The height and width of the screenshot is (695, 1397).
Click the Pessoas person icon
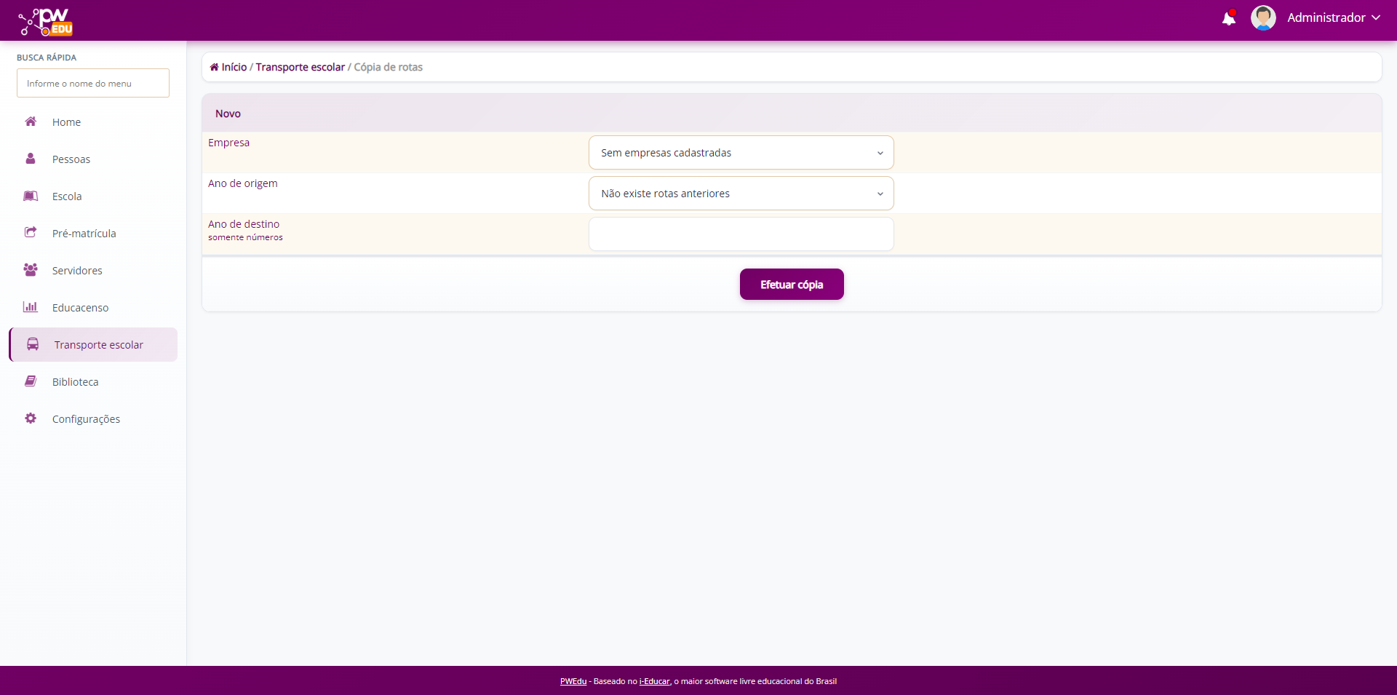click(x=31, y=159)
